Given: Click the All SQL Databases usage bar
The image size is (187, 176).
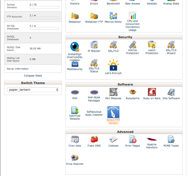Looking at the screenshot, I should coord(44,28).
